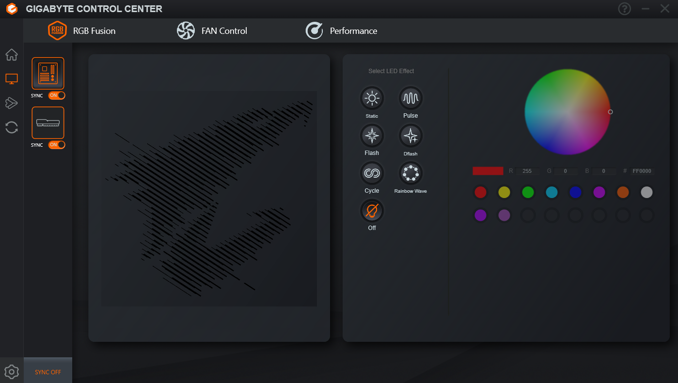
Task: Click the SYNC OFF button
Action: (48, 370)
